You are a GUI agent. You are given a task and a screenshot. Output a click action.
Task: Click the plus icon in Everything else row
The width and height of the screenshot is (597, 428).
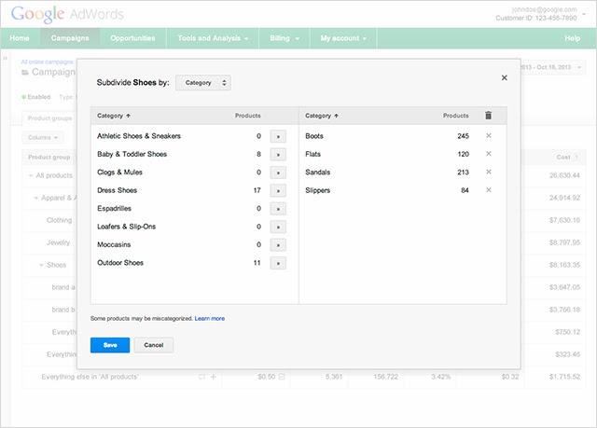(214, 377)
